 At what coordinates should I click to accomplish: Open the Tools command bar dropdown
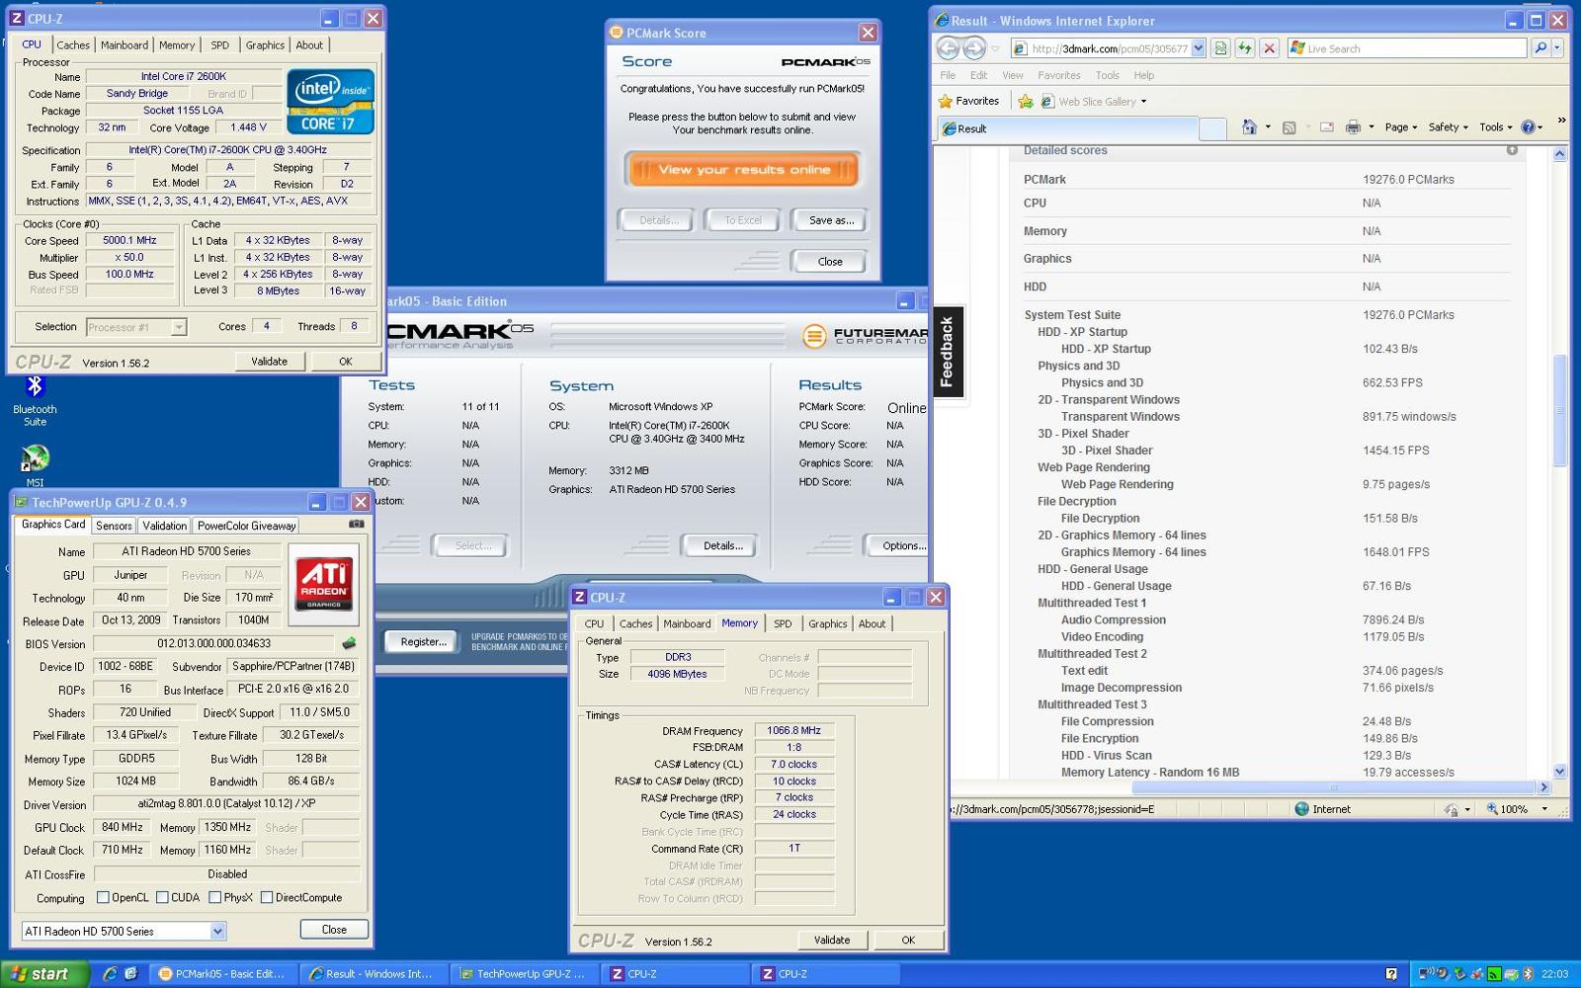tap(1496, 127)
